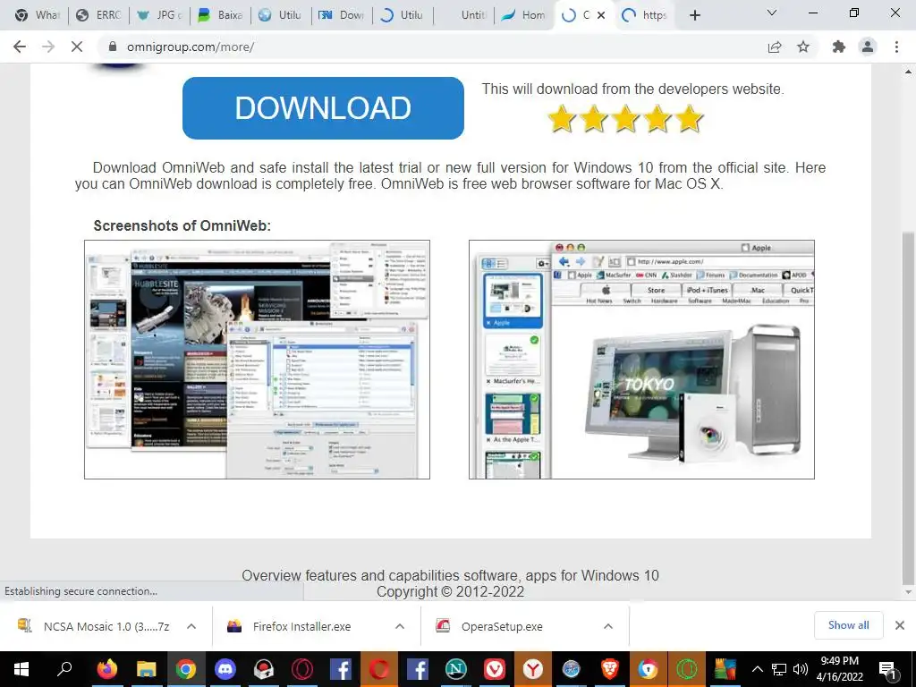Switch to the 'ERRC' tab
This screenshot has width=916, height=687.
98,15
